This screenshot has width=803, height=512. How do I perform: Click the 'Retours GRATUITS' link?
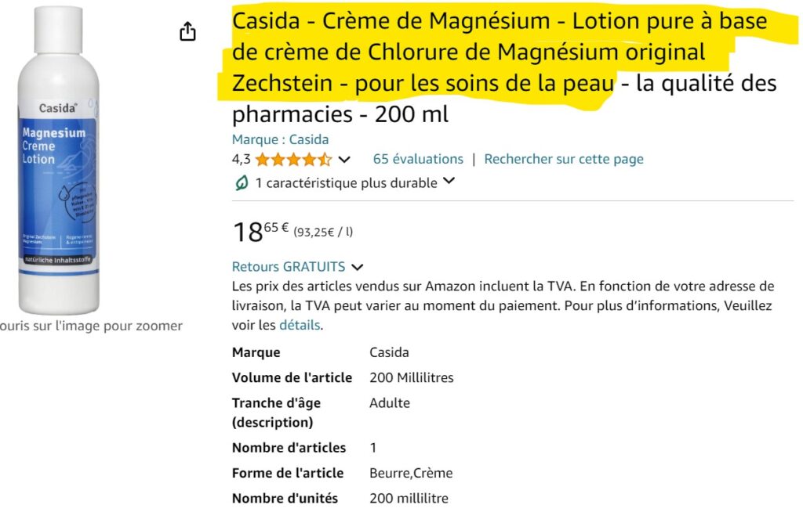tap(289, 266)
